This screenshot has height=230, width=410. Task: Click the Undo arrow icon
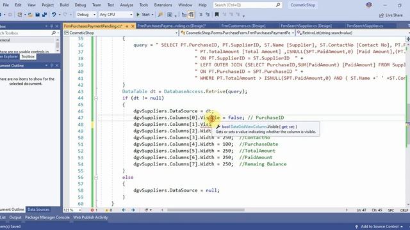pyautogui.click(x=54, y=15)
